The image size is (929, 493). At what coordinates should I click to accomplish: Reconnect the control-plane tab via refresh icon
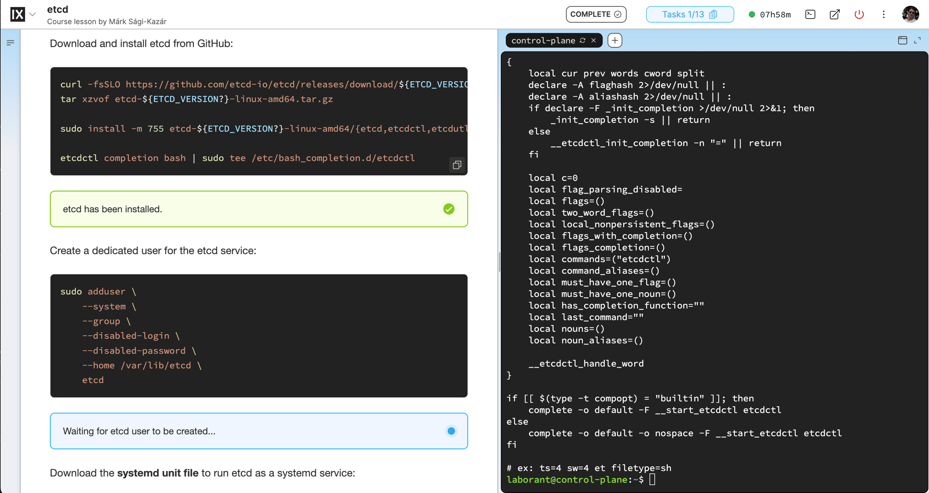coord(583,41)
